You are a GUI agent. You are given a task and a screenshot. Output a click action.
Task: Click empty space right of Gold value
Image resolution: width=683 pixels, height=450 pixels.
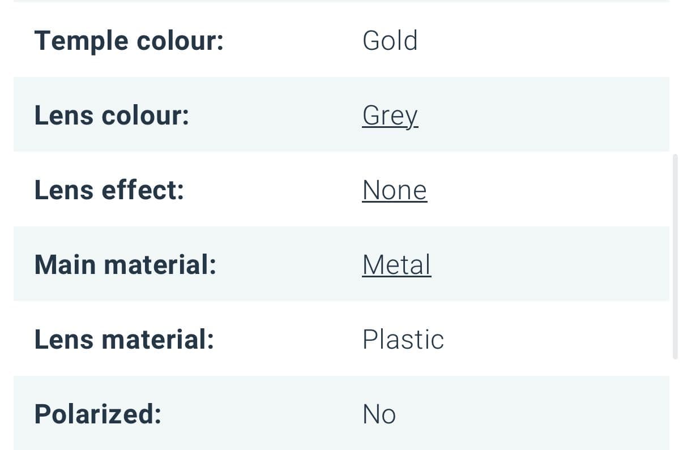coord(544,41)
